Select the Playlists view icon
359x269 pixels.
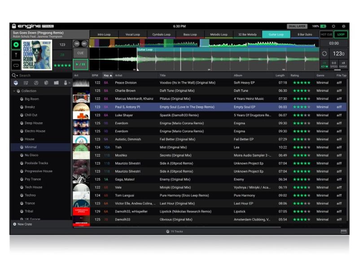[26, 83]
